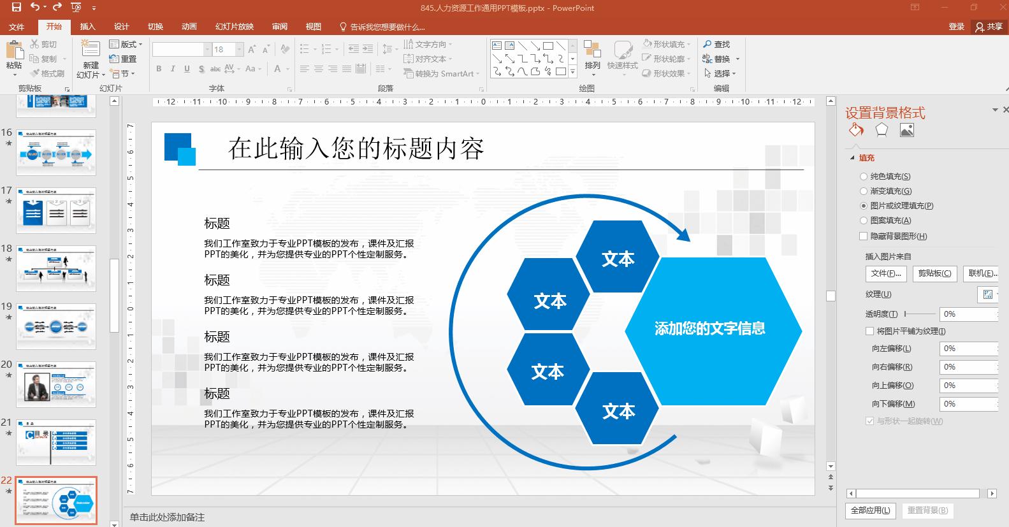Click the Transparency (透明度) slider
This screenshot has width=1009, height=527.
pyautogui.click(x=920, y=314)
